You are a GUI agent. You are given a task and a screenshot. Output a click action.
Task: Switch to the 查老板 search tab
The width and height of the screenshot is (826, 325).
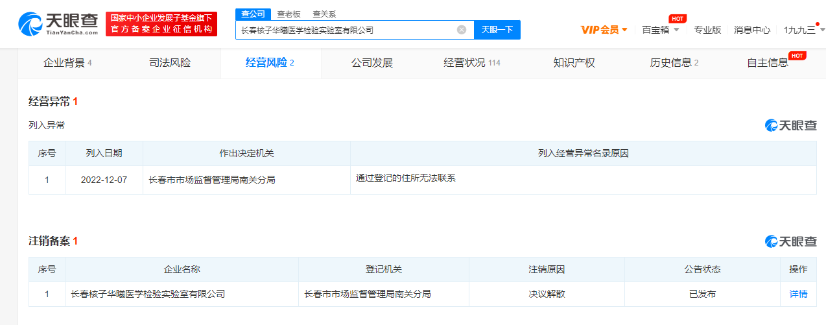(x=289, y=14)
